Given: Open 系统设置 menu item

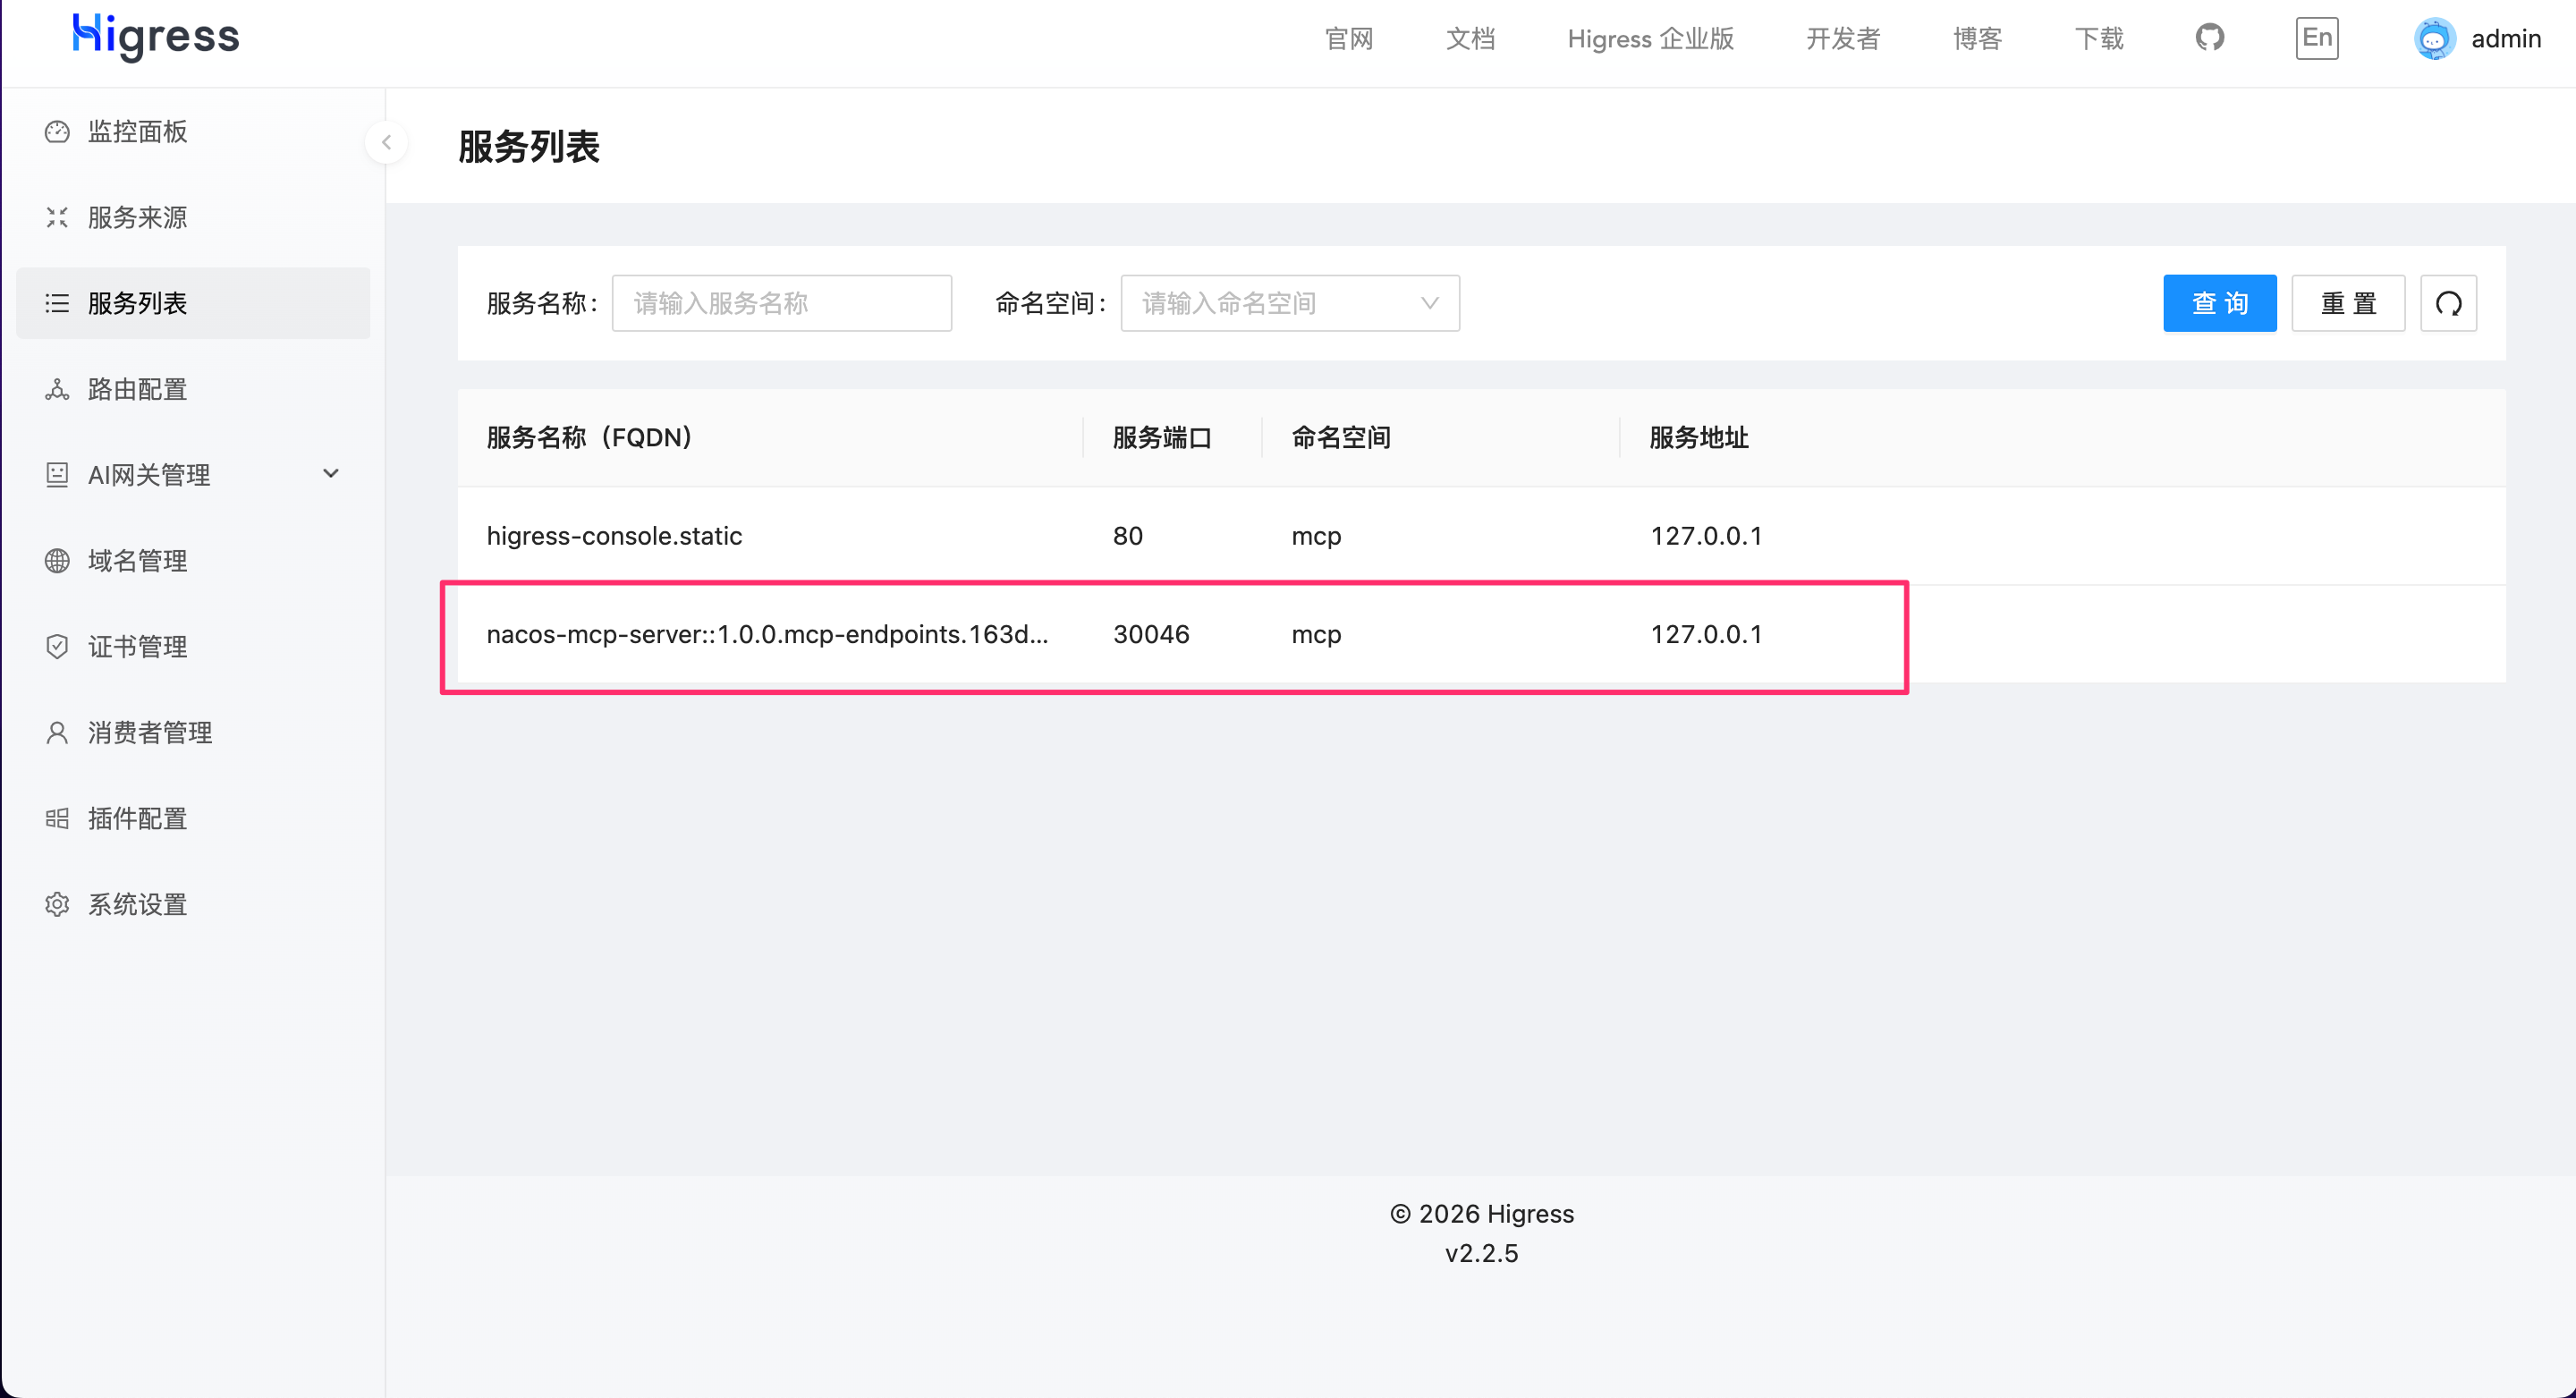Looking at the screenshot, I should [x=193, y=905].
